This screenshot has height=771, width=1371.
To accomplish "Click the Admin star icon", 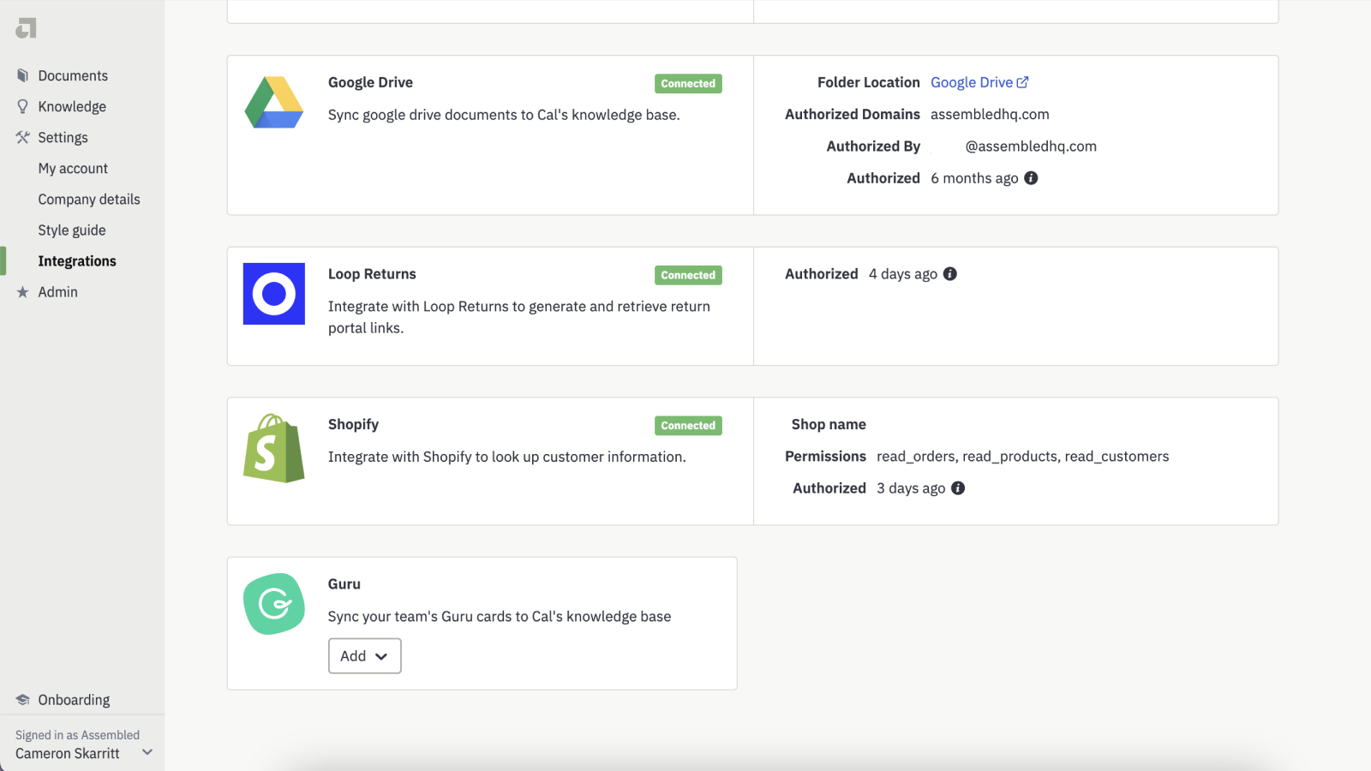I will pyautogui.click(x=23, y=291).
